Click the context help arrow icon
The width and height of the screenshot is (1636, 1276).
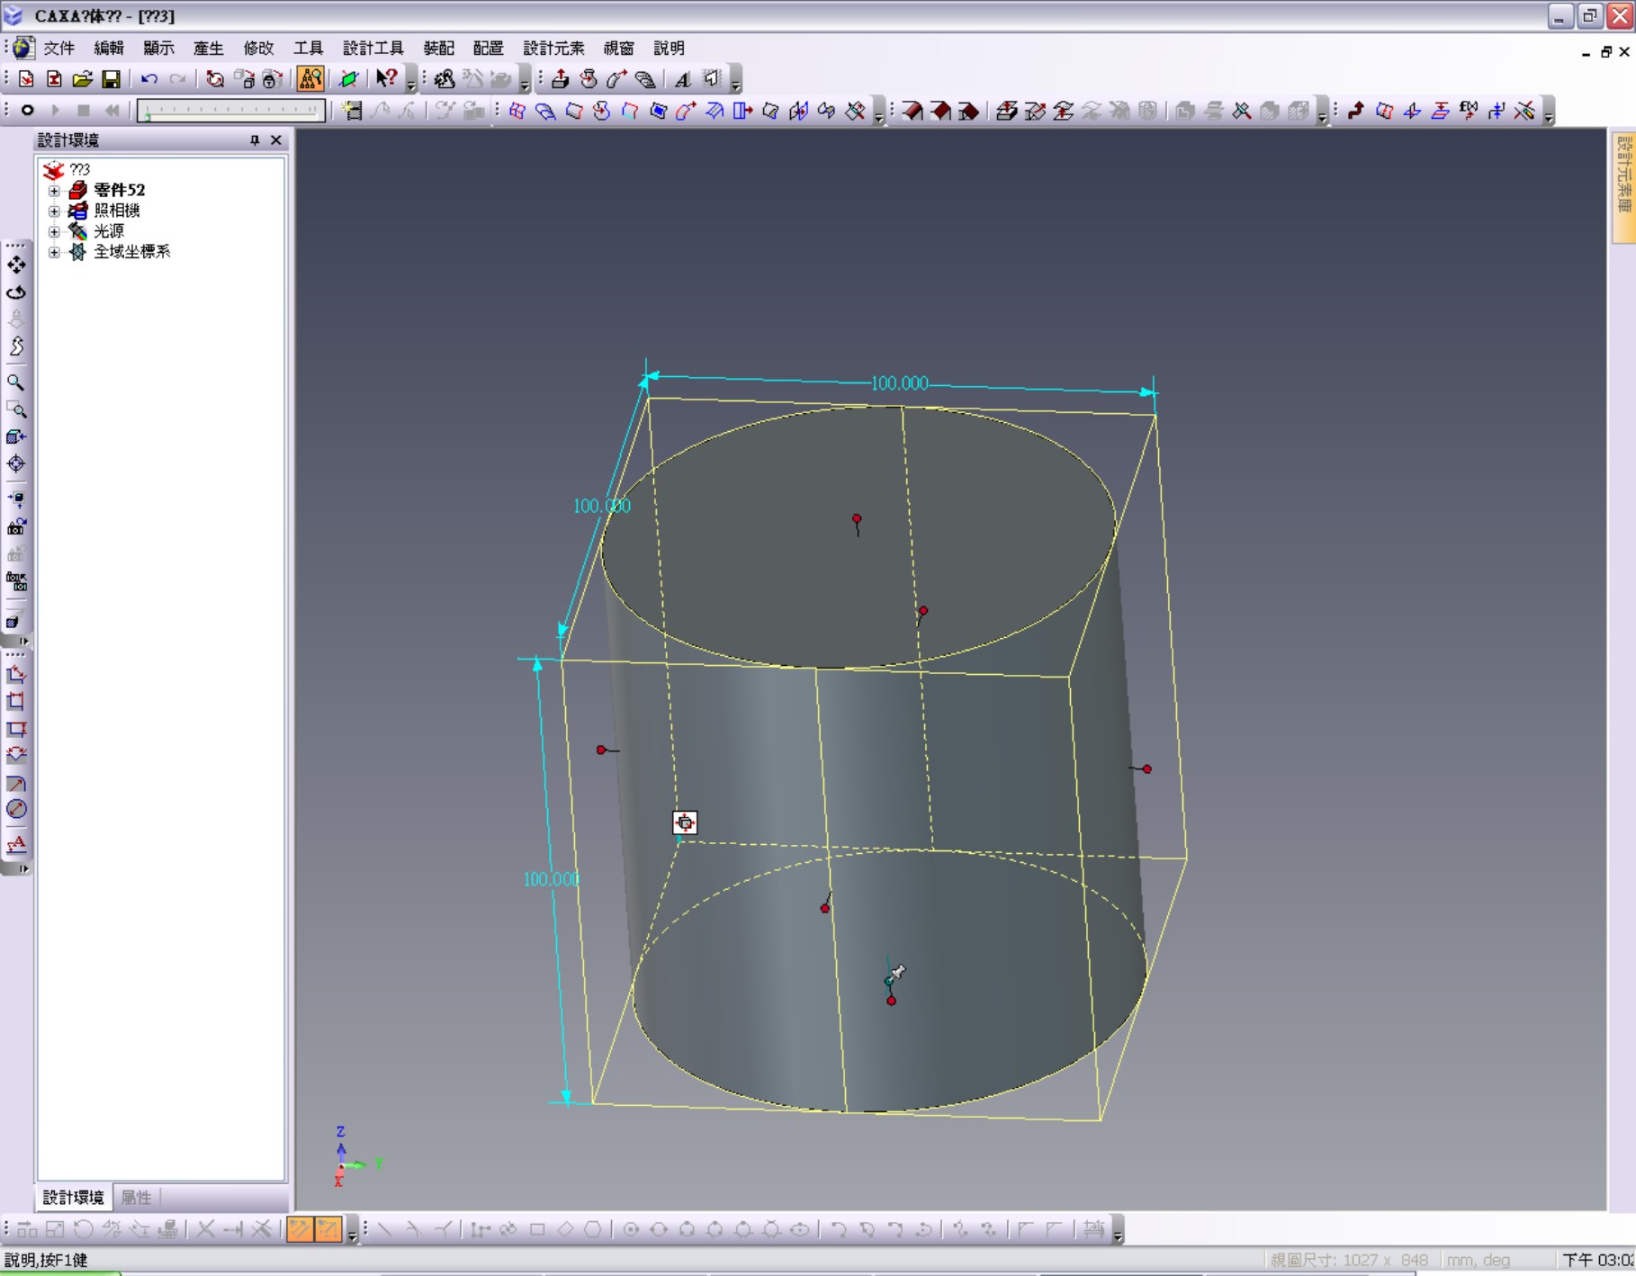pyautogui.click(x=386, y=79)
